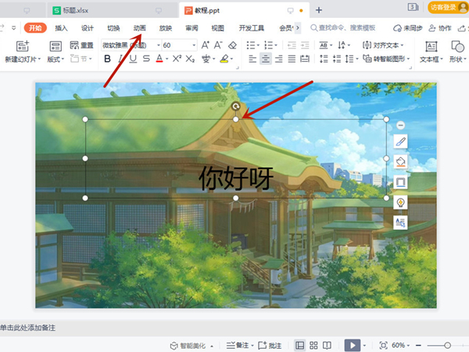This screenshot has height=352, width=469.
Task: Click the lightbulb smart suggestion icon
Action: (401, 202)
